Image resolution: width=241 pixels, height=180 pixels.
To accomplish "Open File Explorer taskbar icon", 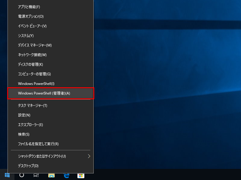I will [51, 175].
